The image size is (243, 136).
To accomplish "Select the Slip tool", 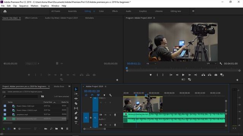I will pos(76,108).
